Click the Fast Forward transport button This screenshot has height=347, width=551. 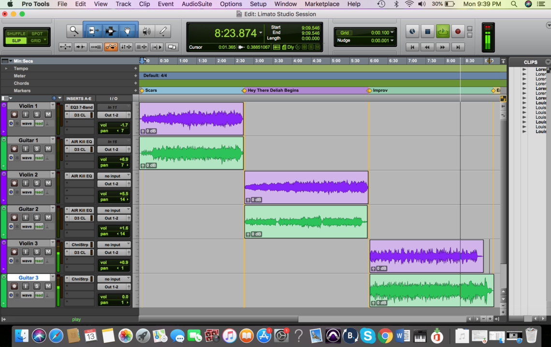(442, 47)
